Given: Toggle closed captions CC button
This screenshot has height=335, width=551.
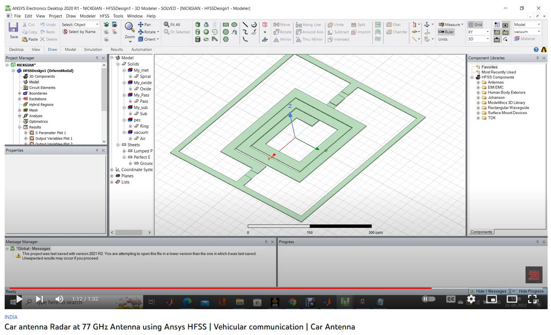Looking at the screenshot, I should [x=450, y=299].
